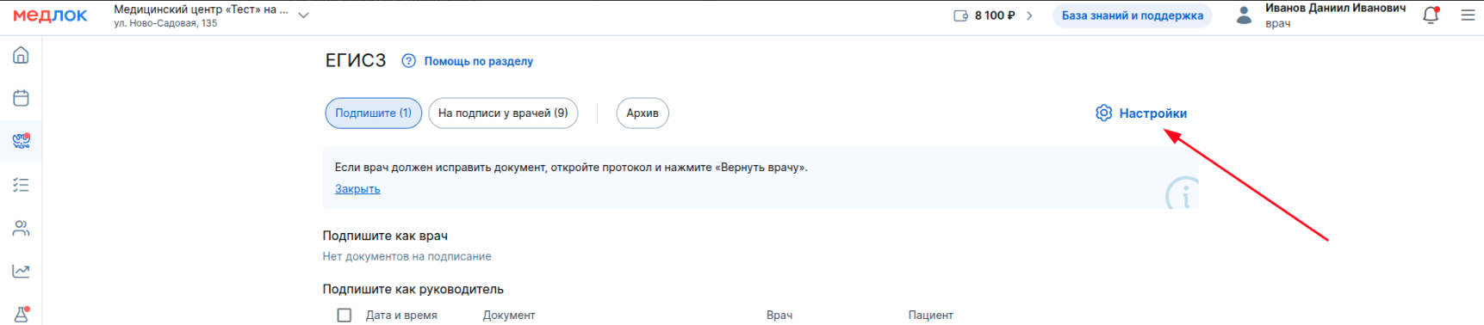Viewport: 1484px width, 325px height.
Task: Open the checklist tasks icon in the sidebar
Action: 21,185
